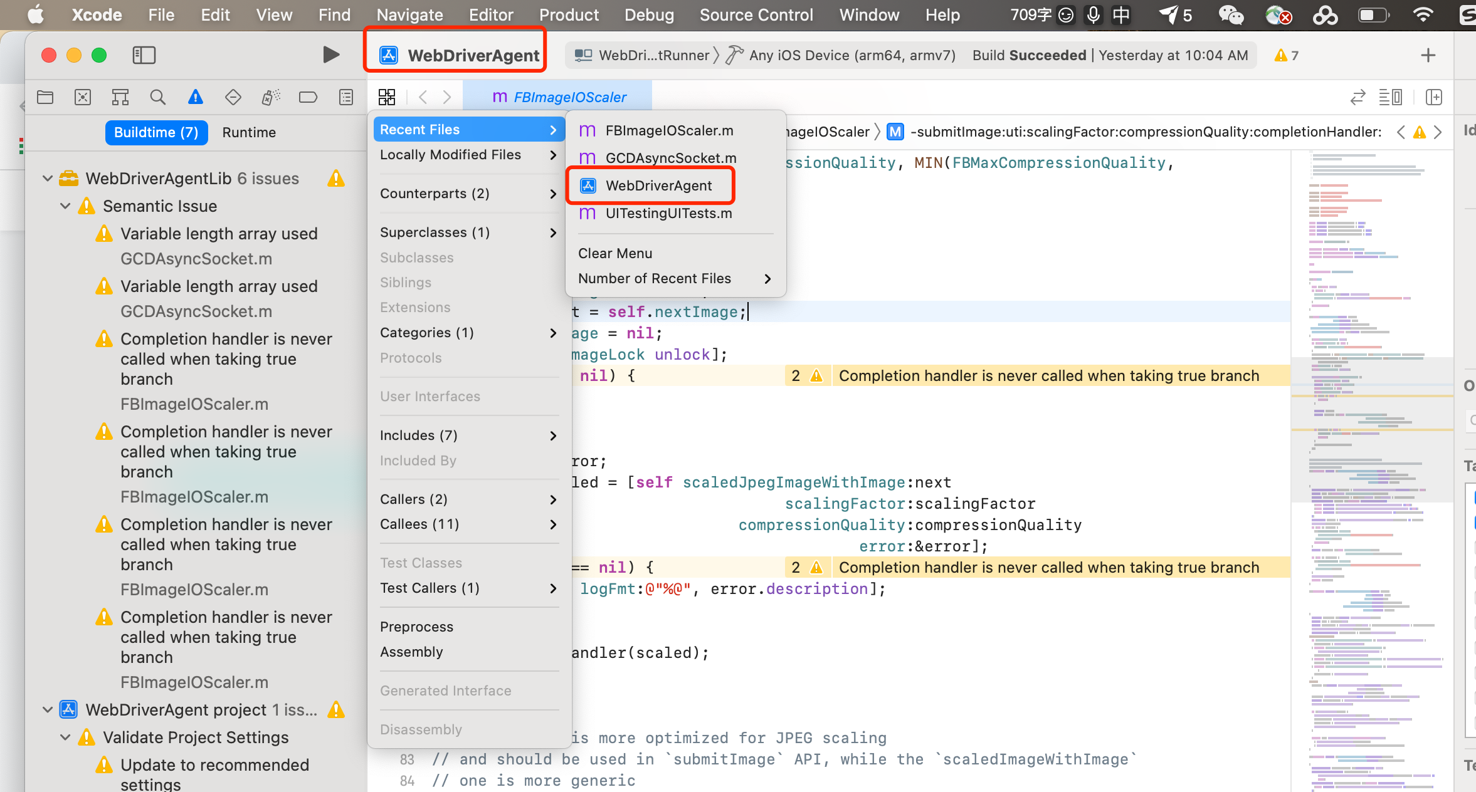Expand the Includes (7) submenu
1476x792 pixels.
pos(469,435)
